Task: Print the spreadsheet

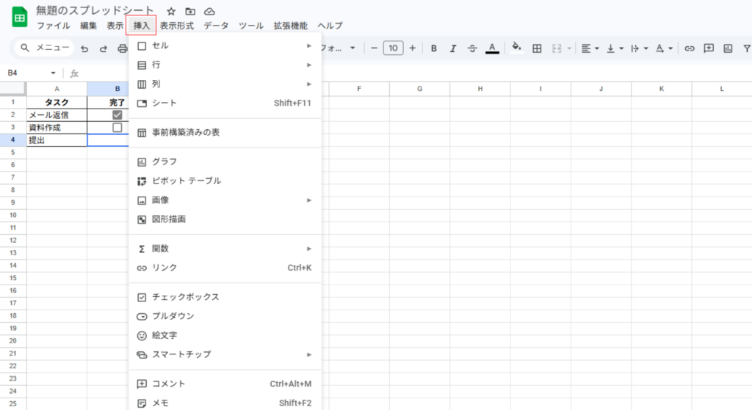Action: [123, 48]
